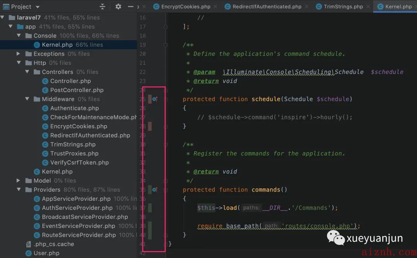Click the class icon of RouteServiceProvider.php

click(x=37, y=235)
